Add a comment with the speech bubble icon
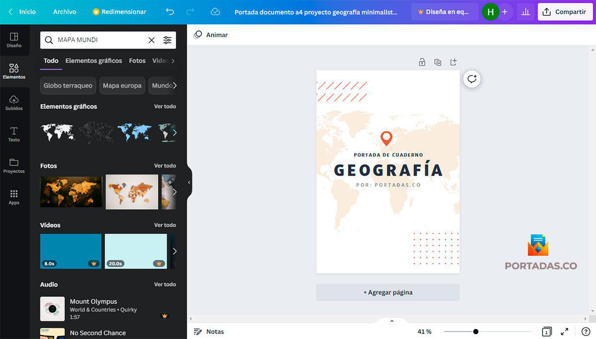596x339 pixels. point(471,78)
